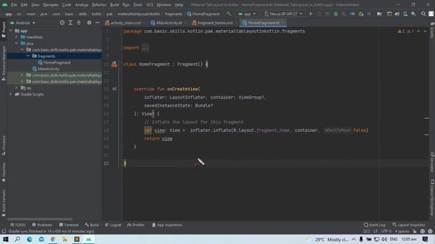The height and width of the screenshot is (244, 435).
Task: Open the Profile app icon in toolbar
Action: [352, 14]
